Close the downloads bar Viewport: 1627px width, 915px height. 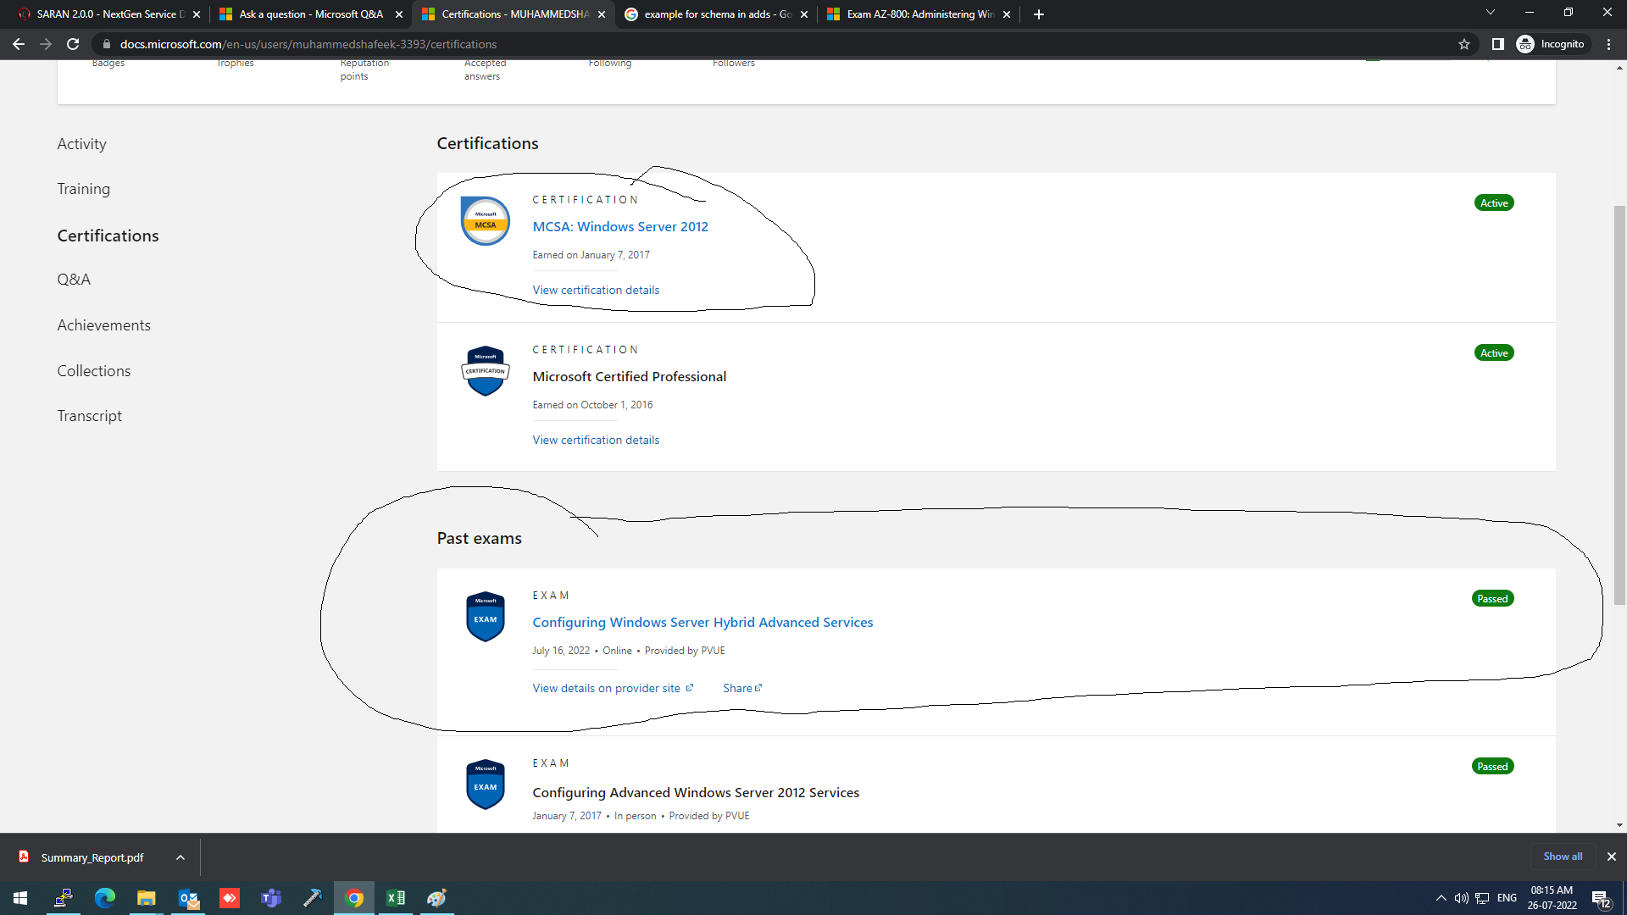click(1612, 857)
